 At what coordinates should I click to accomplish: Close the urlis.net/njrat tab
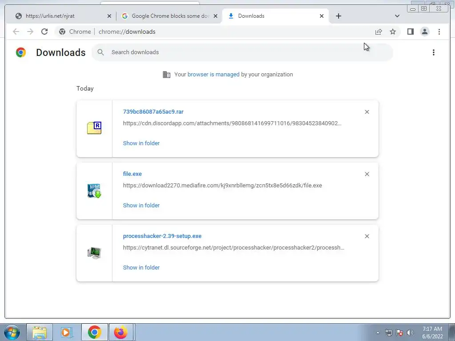(x=109, y=16)
